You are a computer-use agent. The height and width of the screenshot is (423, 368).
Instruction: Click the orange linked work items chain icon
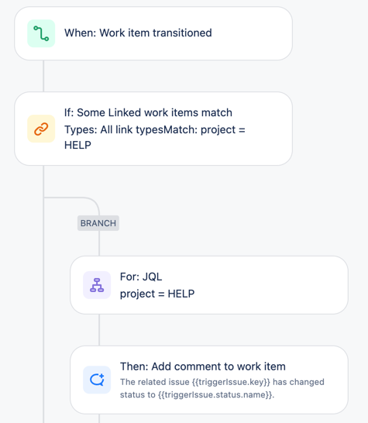pos(41,129)
